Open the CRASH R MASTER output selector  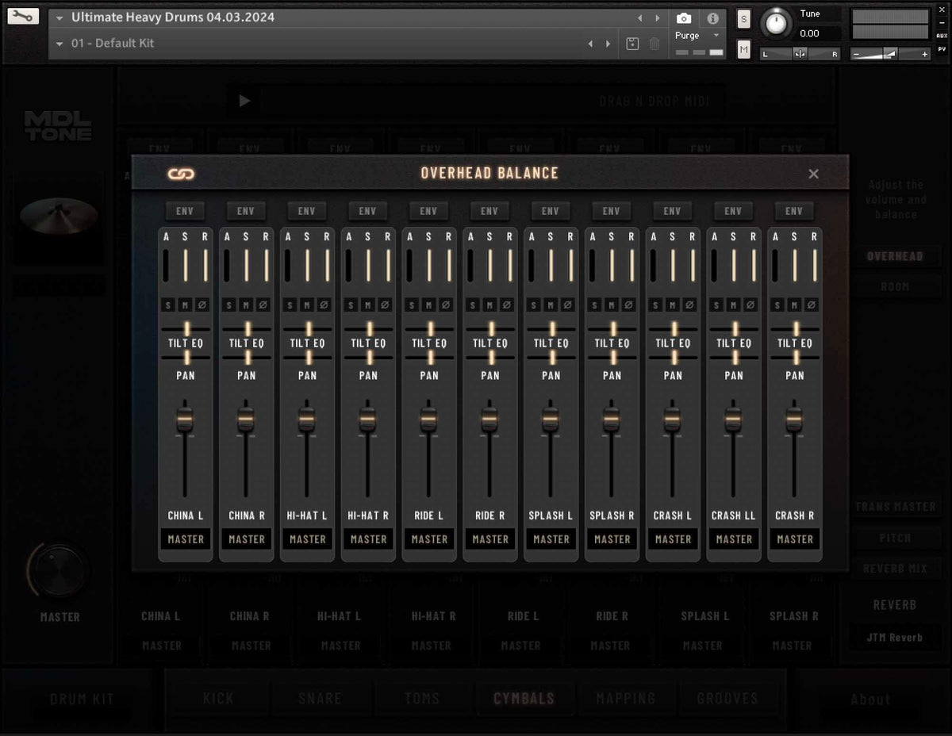tap(795, 539)
